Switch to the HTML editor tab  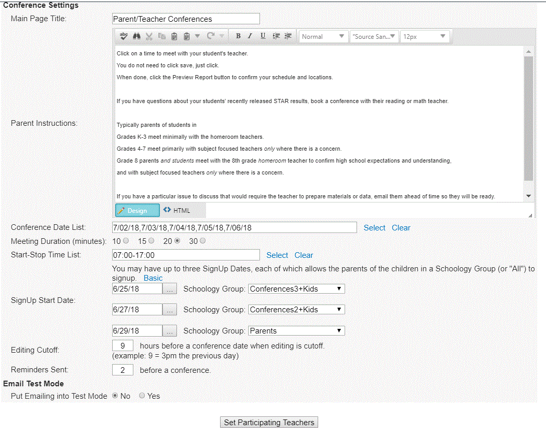(177, 210)
